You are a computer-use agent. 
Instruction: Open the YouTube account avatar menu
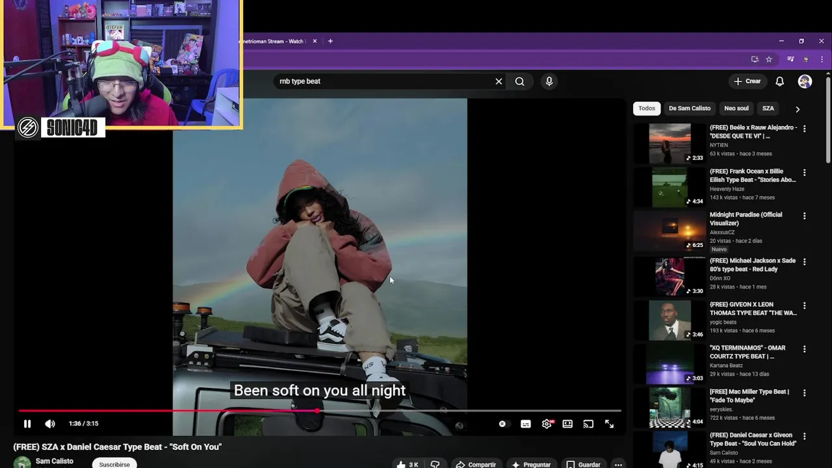[x=805, y=81]
